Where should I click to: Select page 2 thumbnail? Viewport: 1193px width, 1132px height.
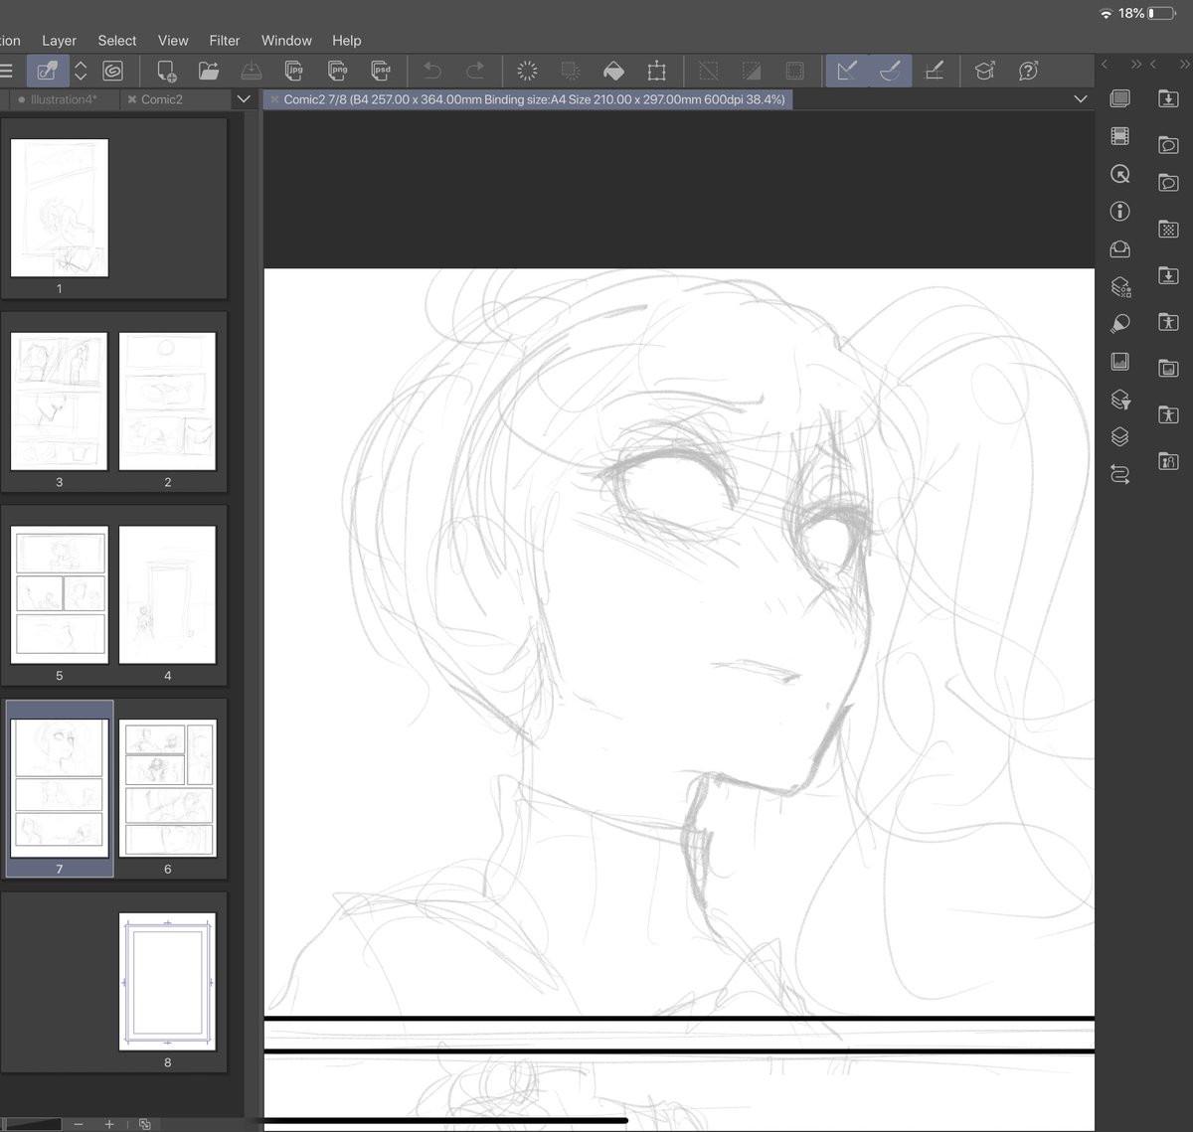[167, 402]
